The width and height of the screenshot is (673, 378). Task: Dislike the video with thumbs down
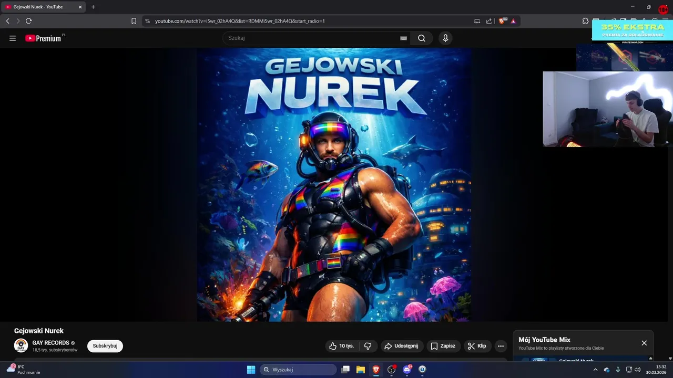click(x=368, y=346)
